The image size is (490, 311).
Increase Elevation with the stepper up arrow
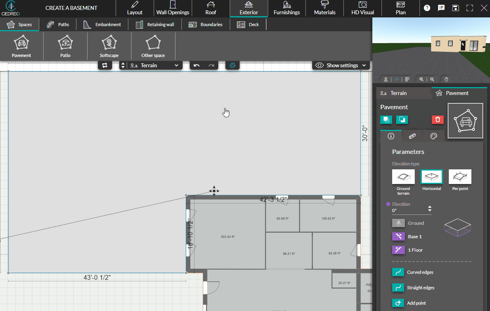click(429, 207)
